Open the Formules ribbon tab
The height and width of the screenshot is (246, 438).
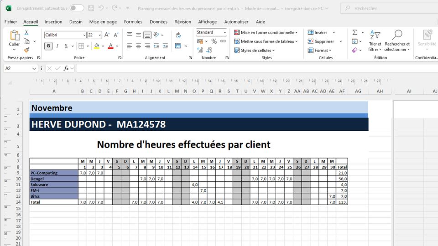(133, 22)
